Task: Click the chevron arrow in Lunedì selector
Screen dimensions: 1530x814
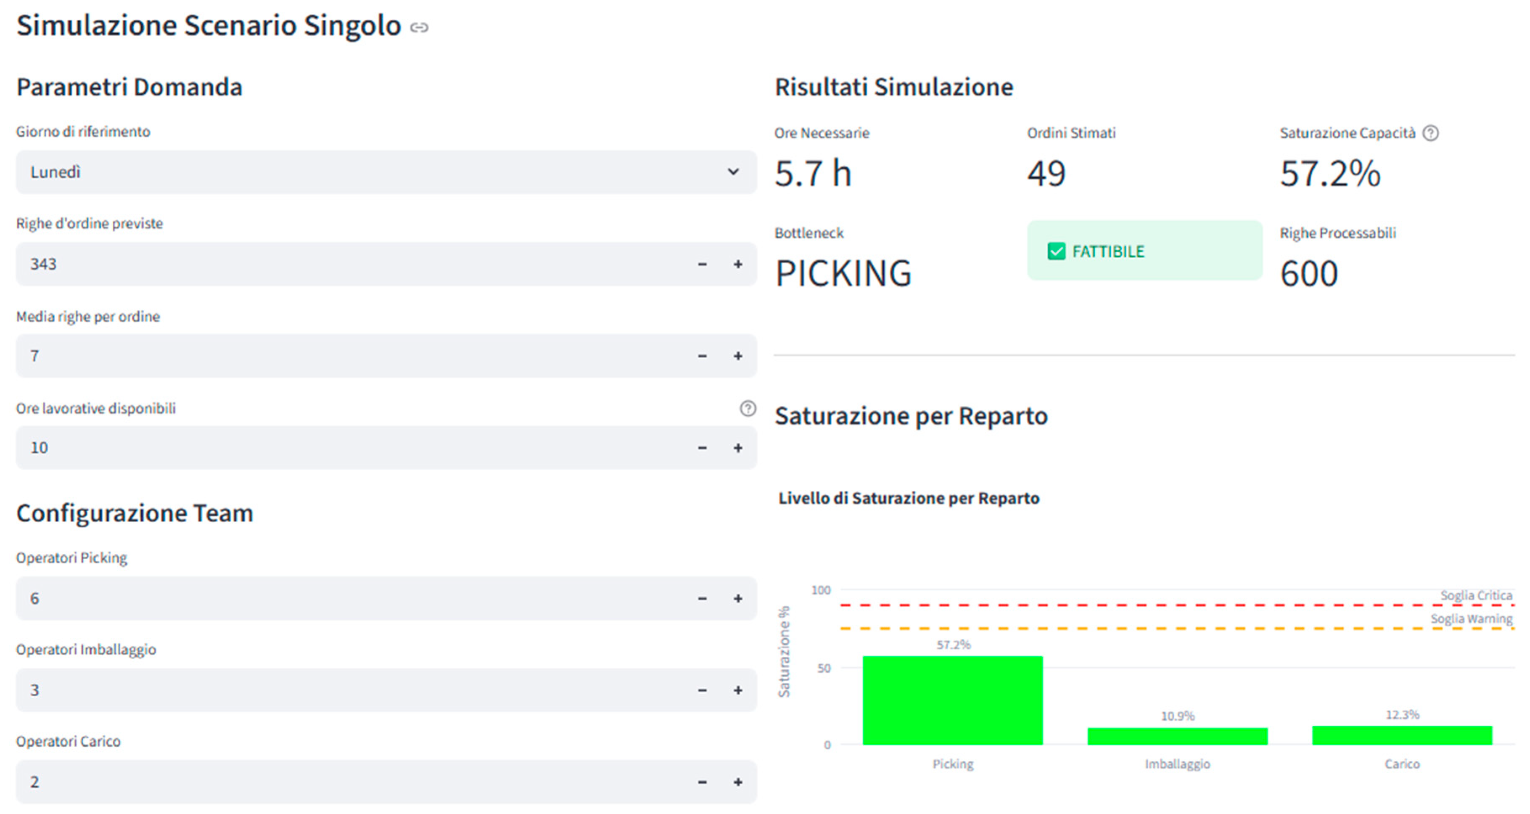Action: click(733, 172)
